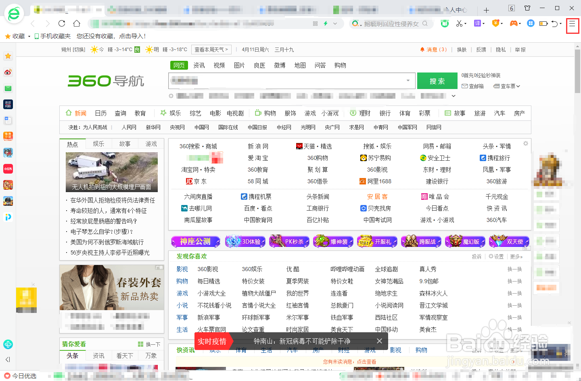581x381 pixels.
Task: Expand 查车票 dropdown
Action: tap(518, 86)
